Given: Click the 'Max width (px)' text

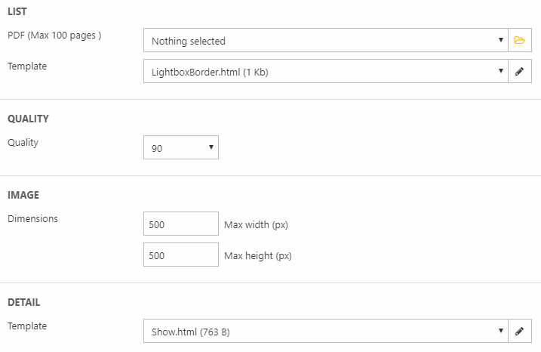Looking at the screenshot, I should click(257, 225).
